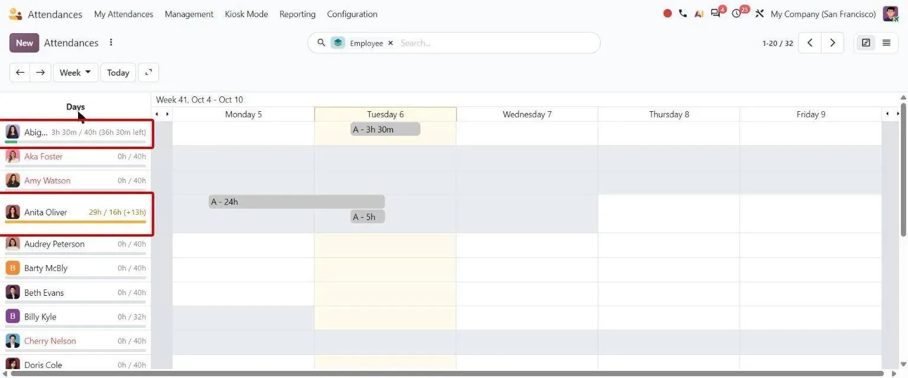Click the Days header label
This screenshot has height=378, width=908.
[76, 106]
